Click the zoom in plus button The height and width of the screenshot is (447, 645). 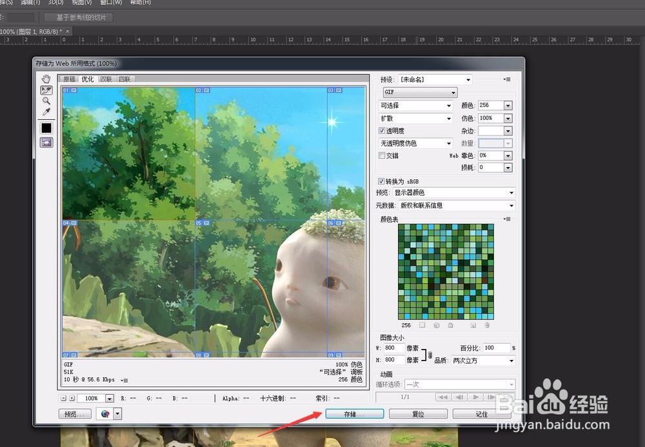72,398
